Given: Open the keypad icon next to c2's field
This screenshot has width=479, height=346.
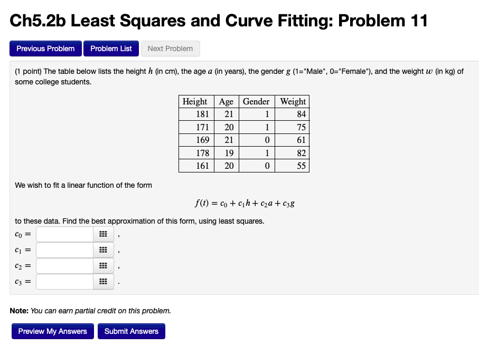Looking at the screenshot, I should click(x=104, y=265).
